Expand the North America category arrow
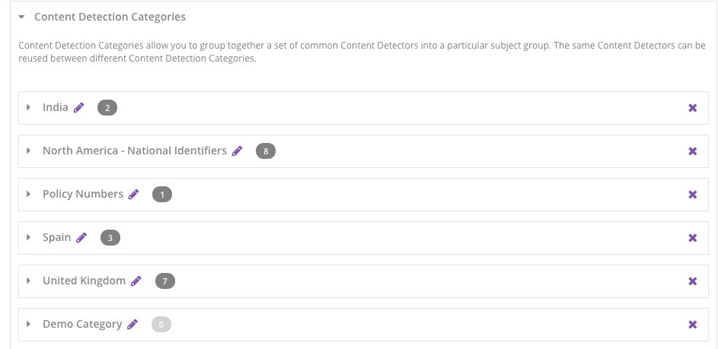Screen dimensions: 718x349 (29, 151)
